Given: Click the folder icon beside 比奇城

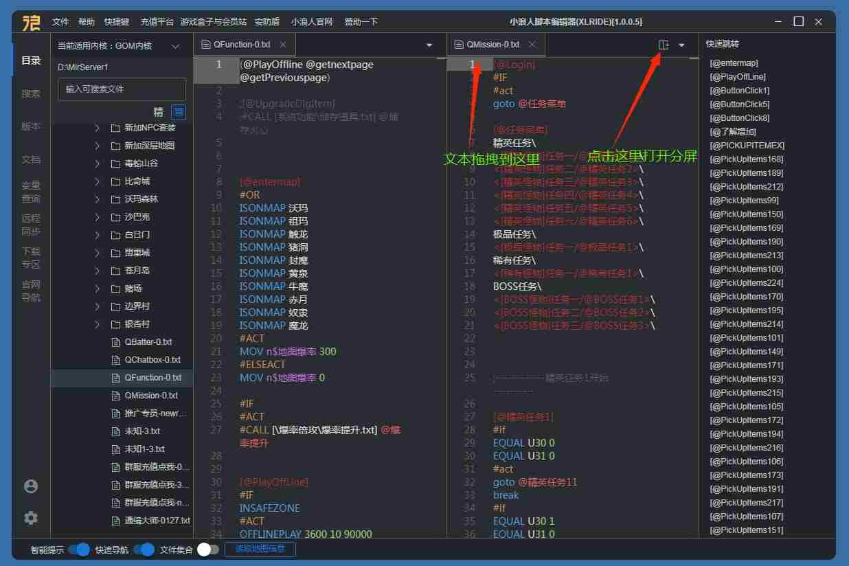Looking at the screenshot, I should 115,181.
